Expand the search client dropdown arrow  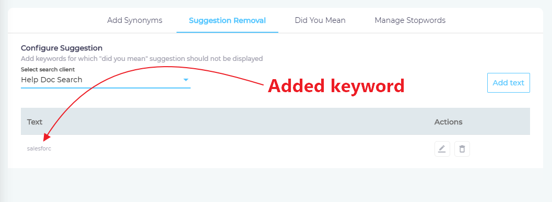(186, 80)
